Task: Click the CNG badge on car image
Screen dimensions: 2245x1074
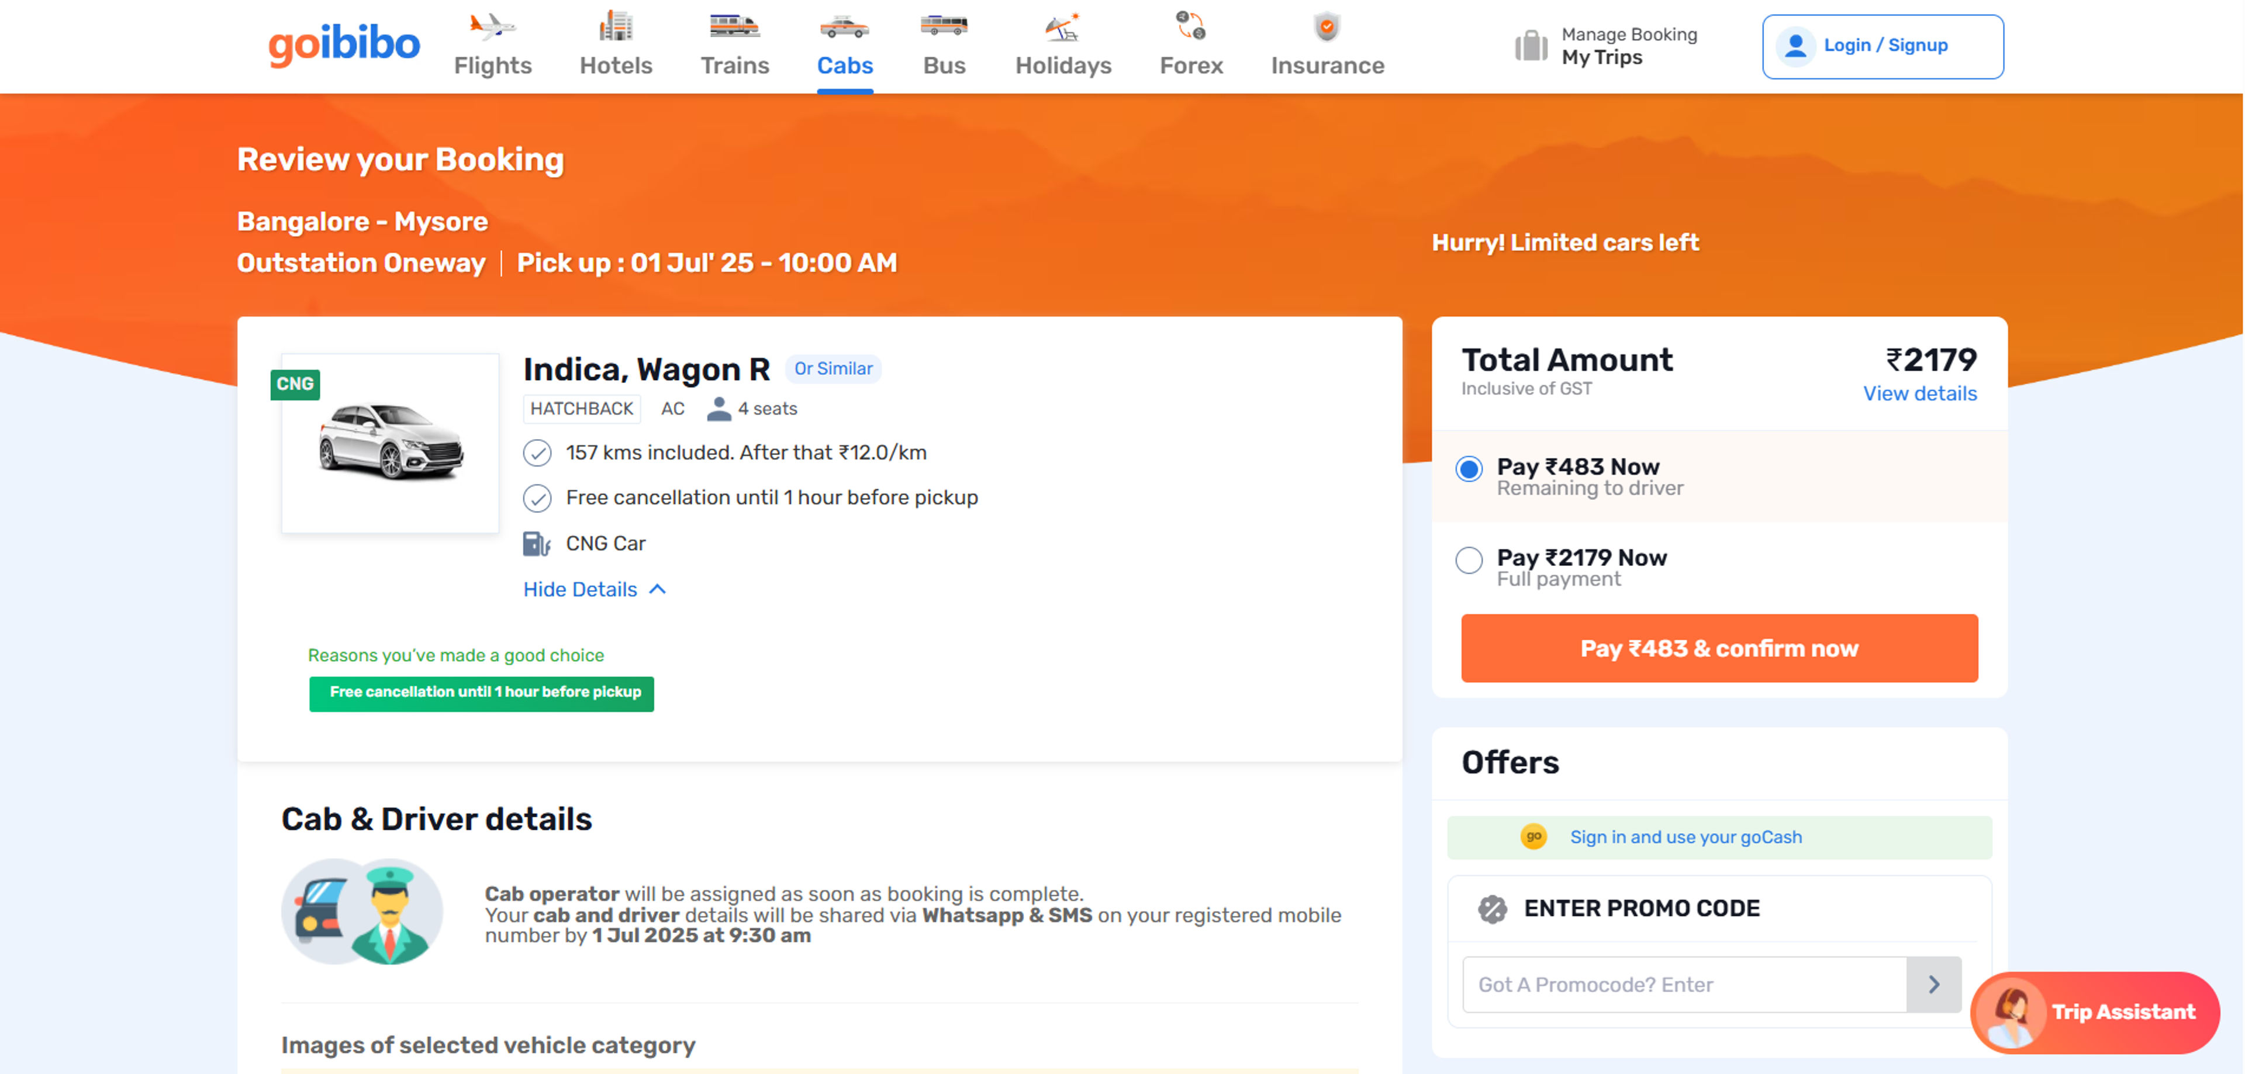Action: coord(295,385)
